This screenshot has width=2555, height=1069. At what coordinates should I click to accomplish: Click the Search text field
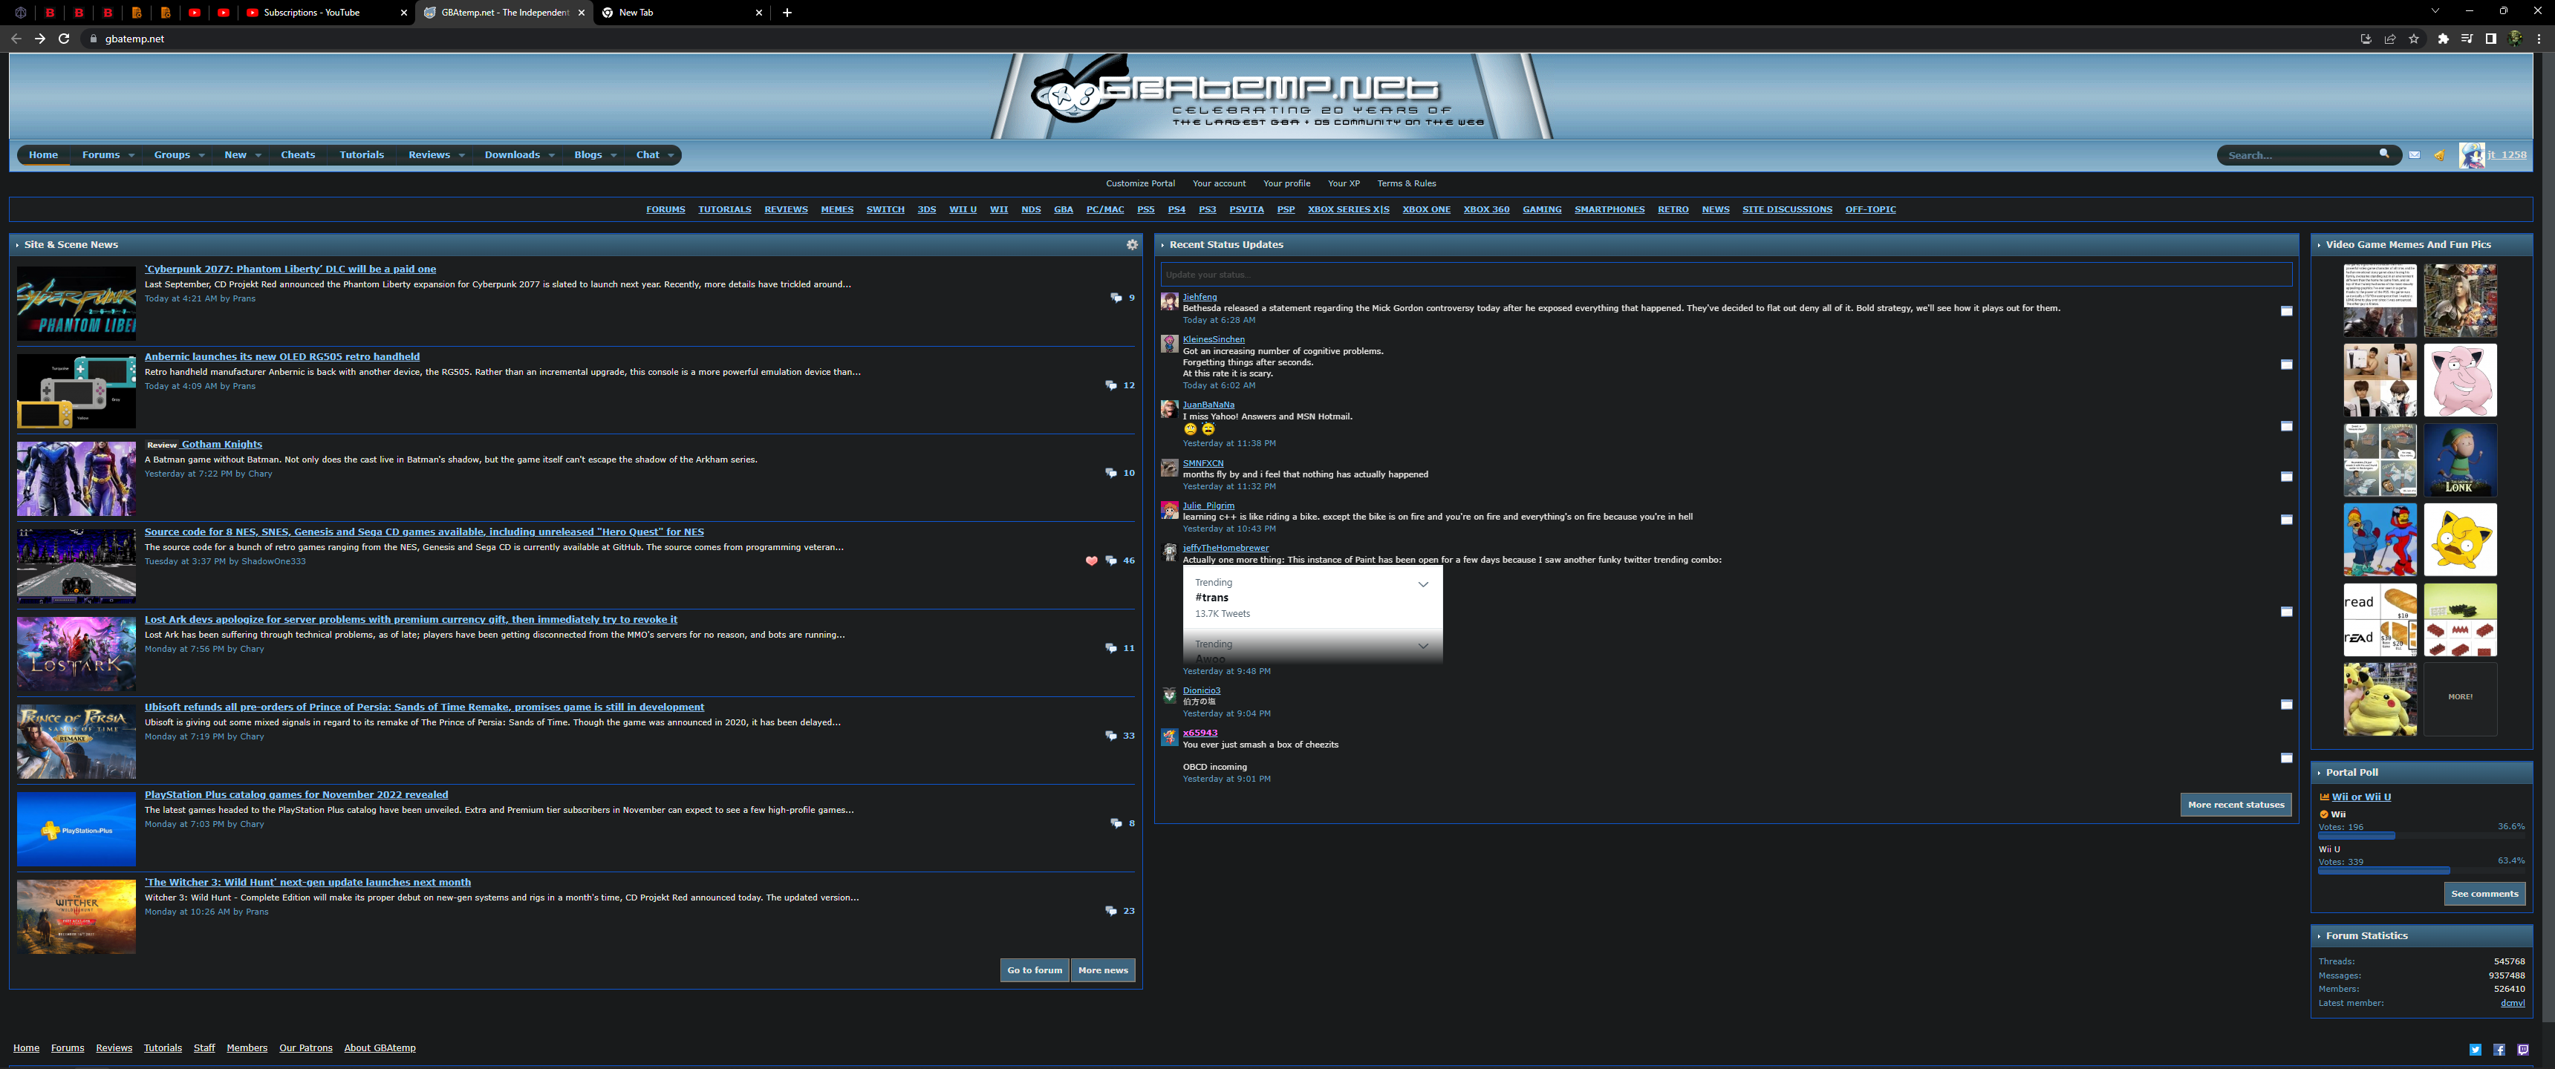[x=2299, y=154]
